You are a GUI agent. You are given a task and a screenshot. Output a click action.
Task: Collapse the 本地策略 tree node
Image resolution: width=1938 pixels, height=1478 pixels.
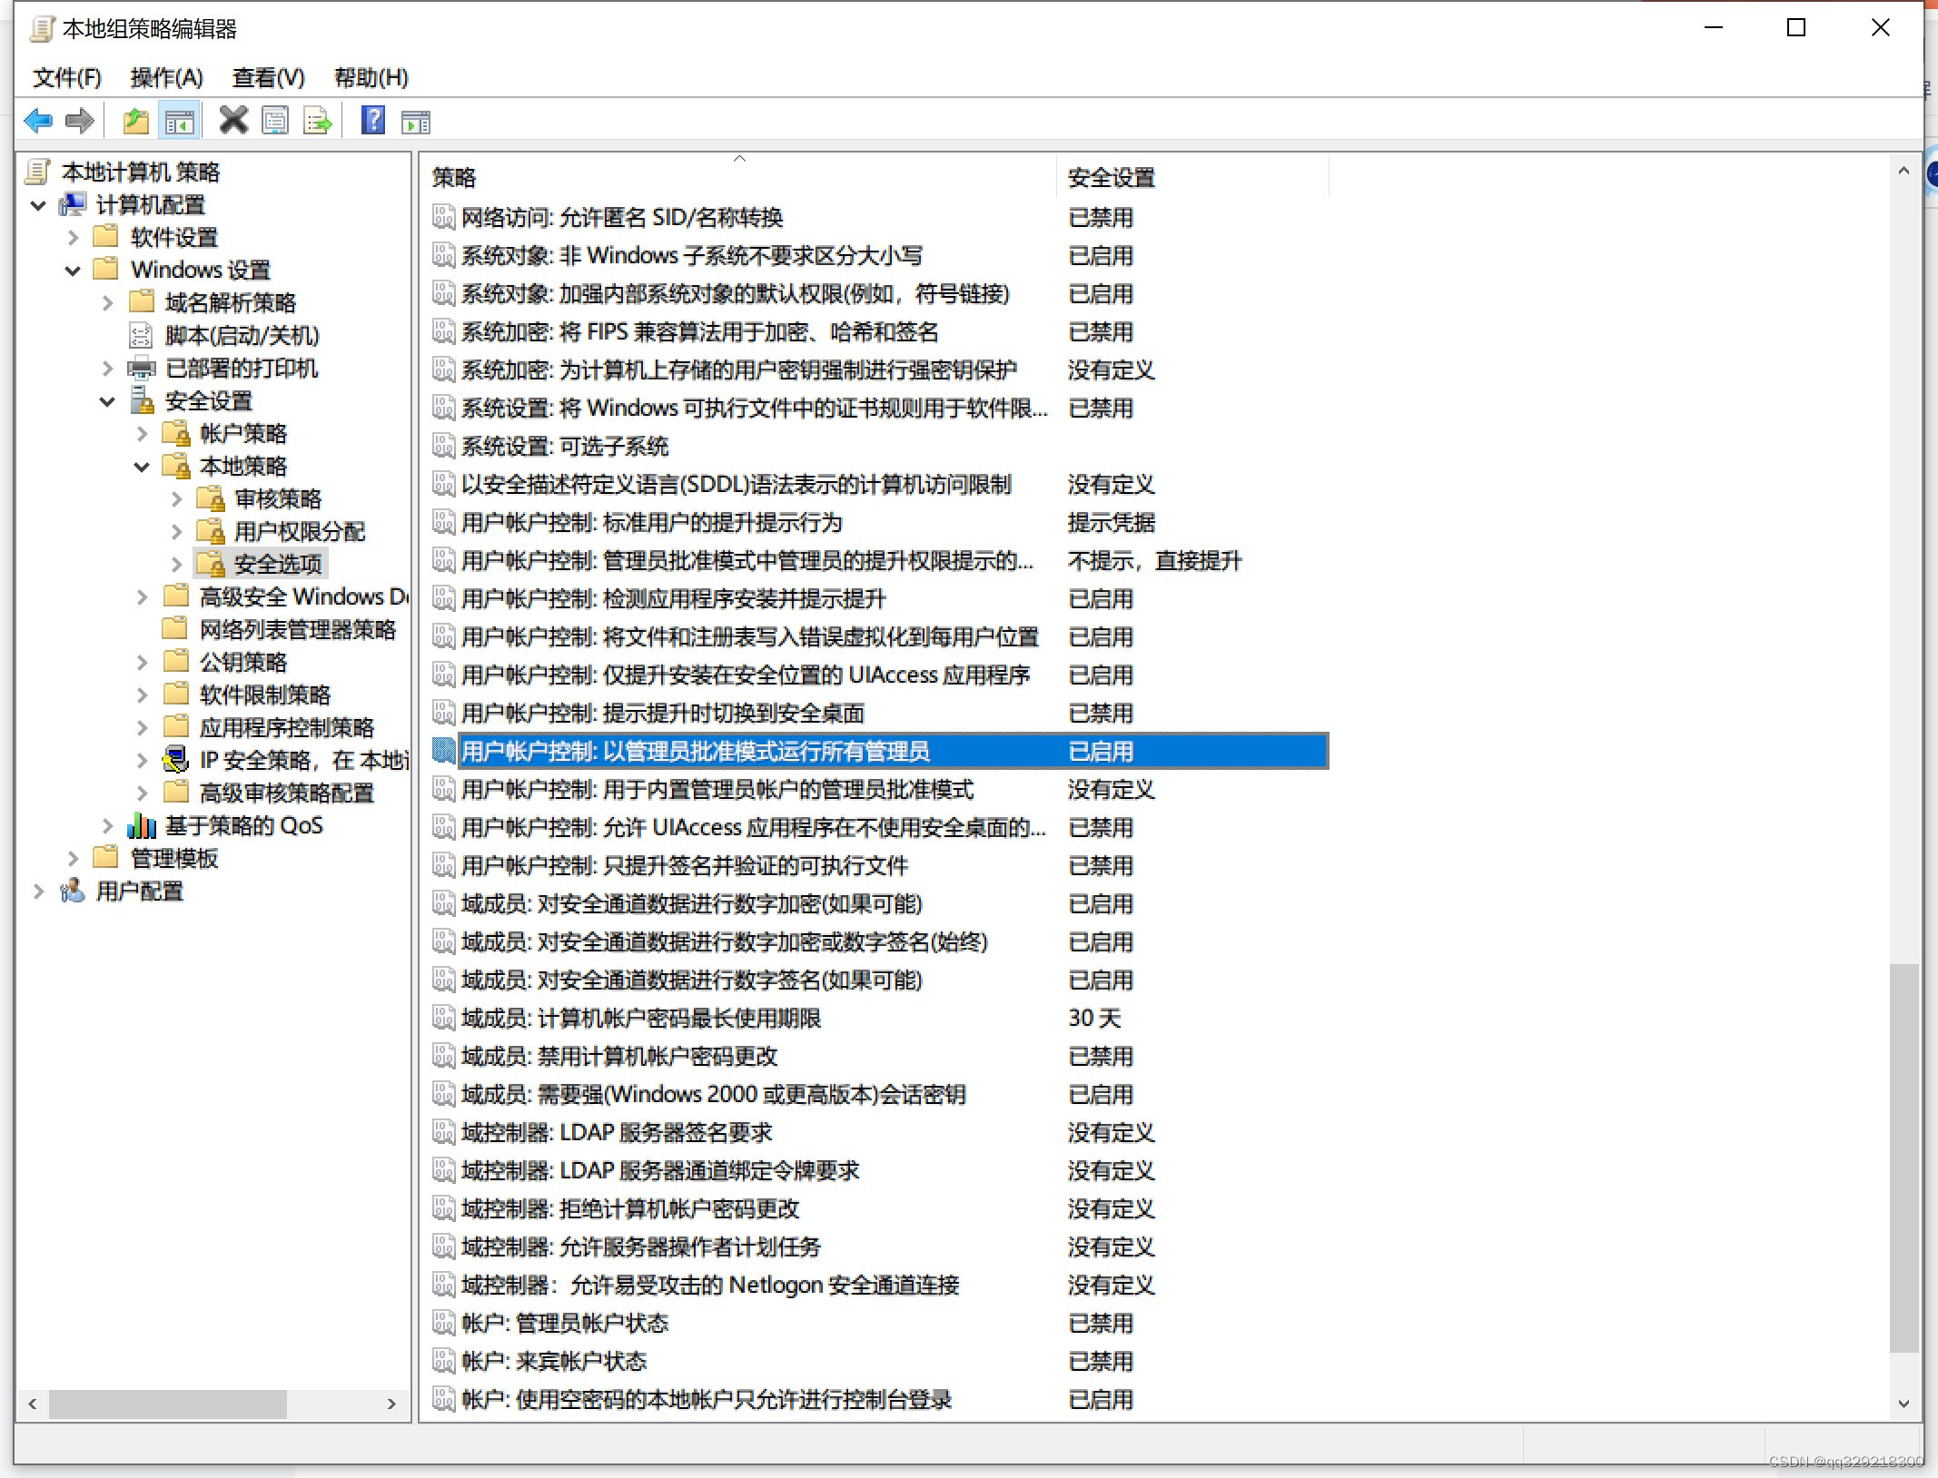pos(142,467)
